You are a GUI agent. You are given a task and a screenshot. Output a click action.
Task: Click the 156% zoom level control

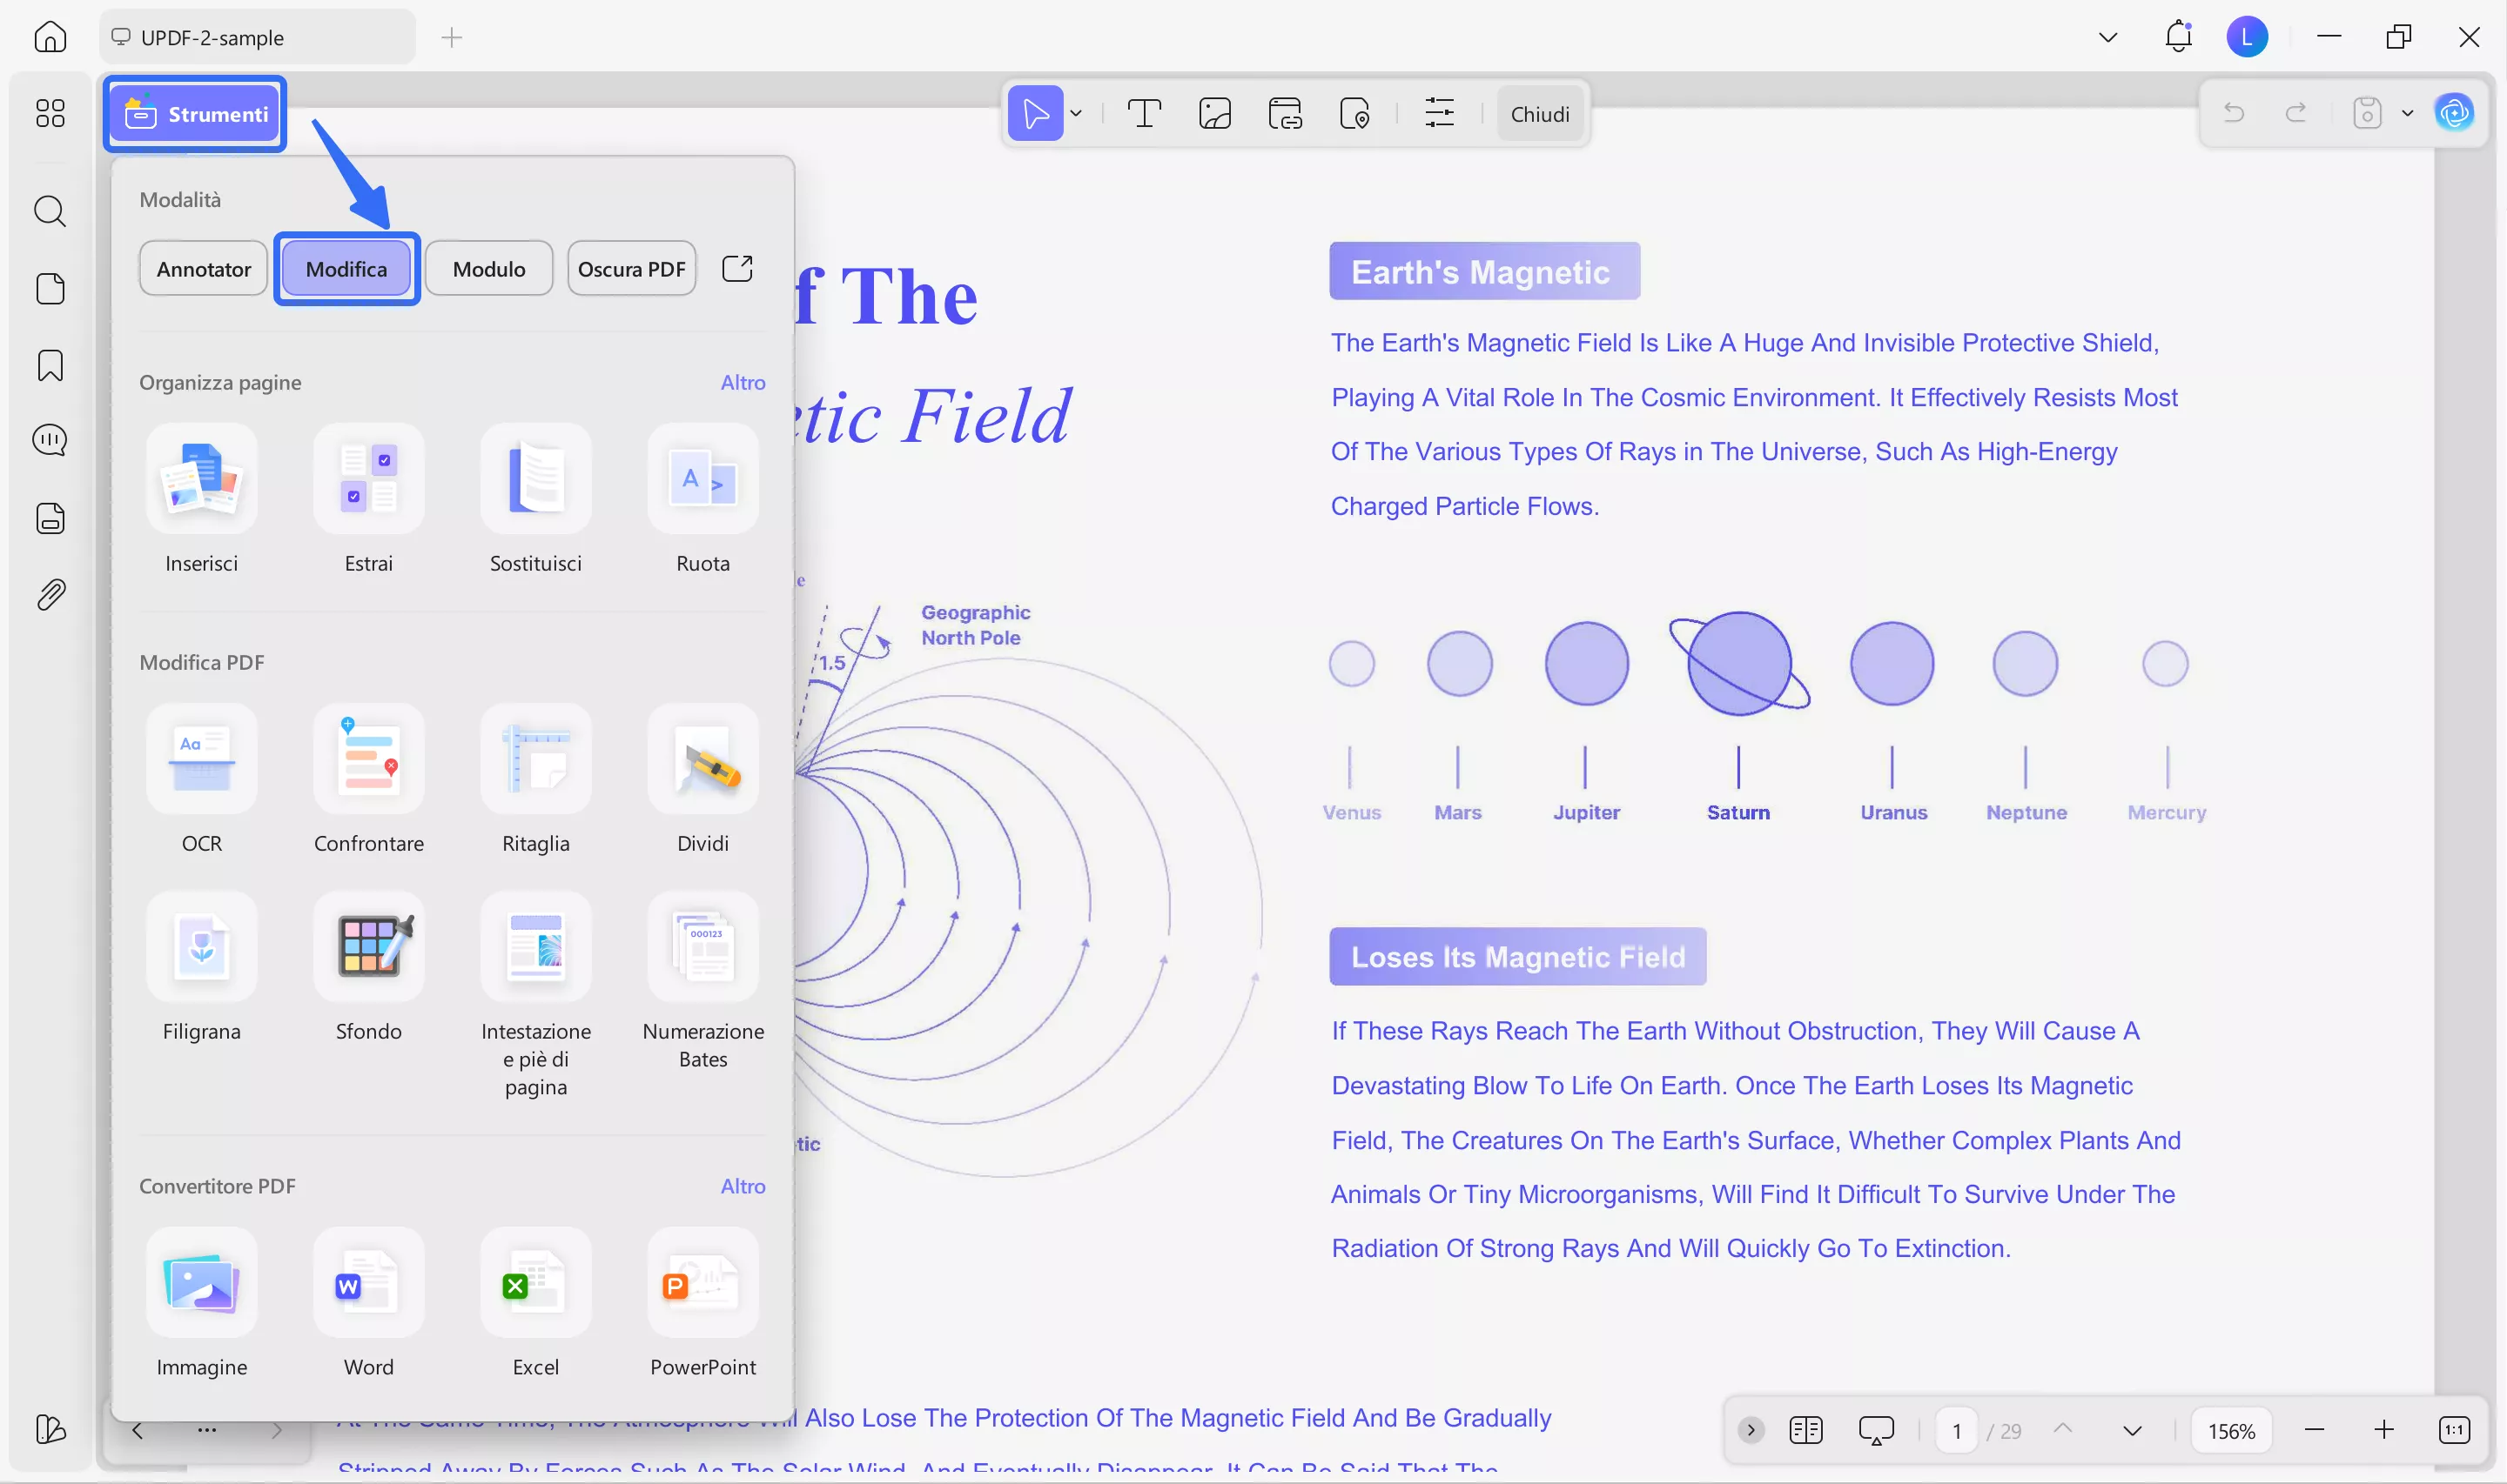pos(2231,1430)
